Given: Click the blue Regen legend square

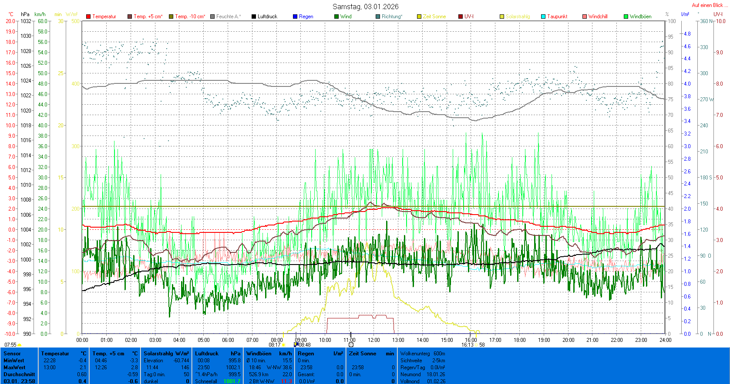Looking at the screenshot, I should tap(295, 17).
